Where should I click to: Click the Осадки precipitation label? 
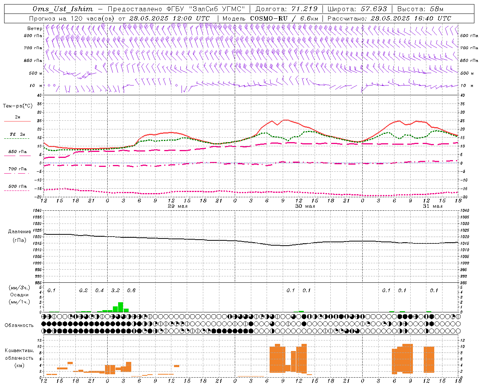click(x=19, y=295)
